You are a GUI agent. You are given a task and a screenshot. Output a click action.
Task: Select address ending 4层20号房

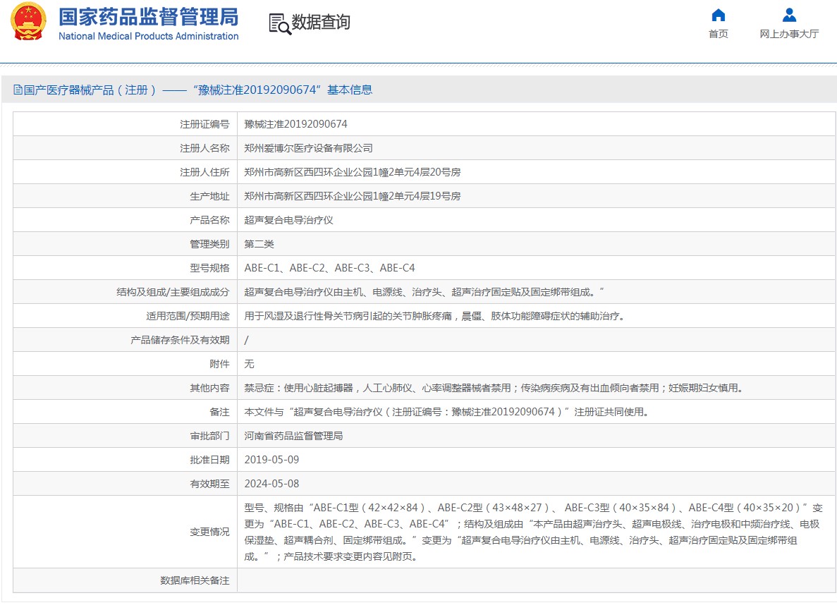click(353, 172)
